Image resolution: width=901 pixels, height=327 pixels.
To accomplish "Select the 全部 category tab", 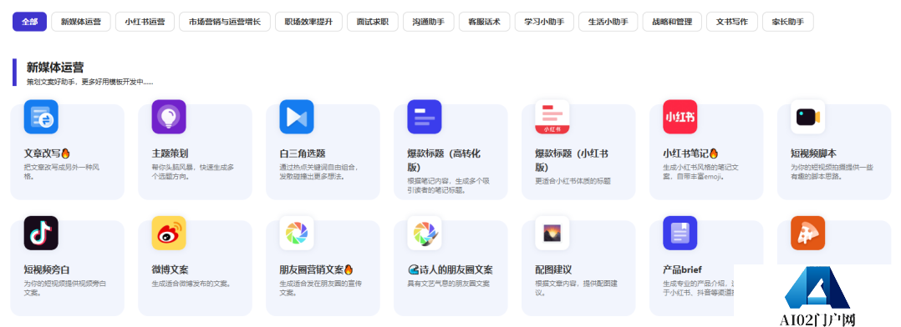I will [x=30, y=22].
